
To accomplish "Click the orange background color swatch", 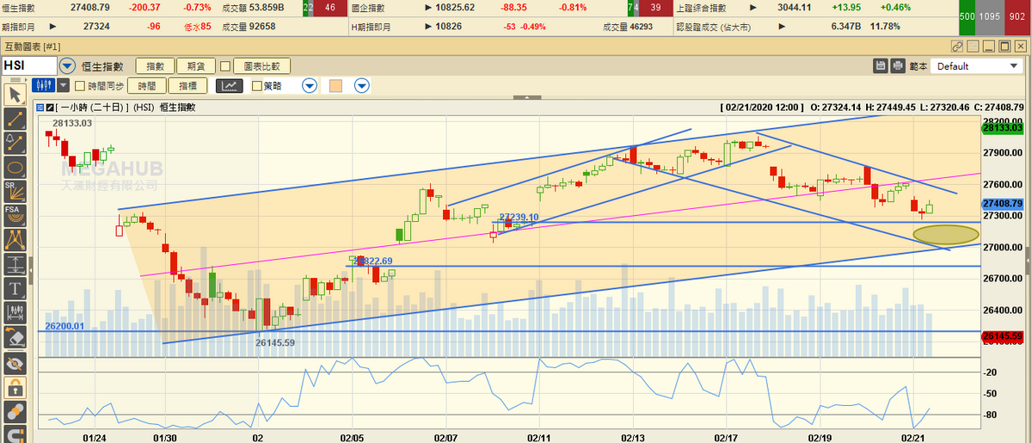I will coord(336,86).
